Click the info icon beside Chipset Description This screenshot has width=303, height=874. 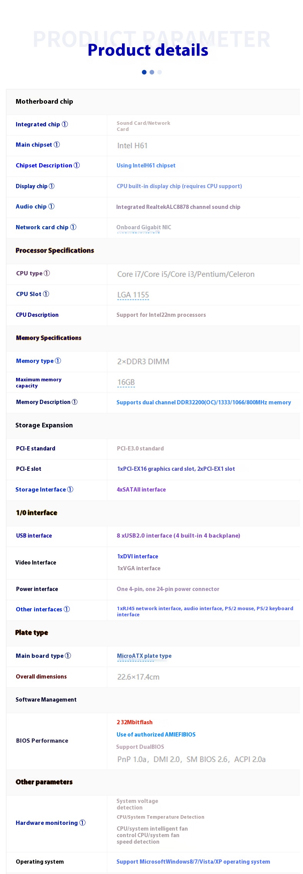click(x=77, y=165)
